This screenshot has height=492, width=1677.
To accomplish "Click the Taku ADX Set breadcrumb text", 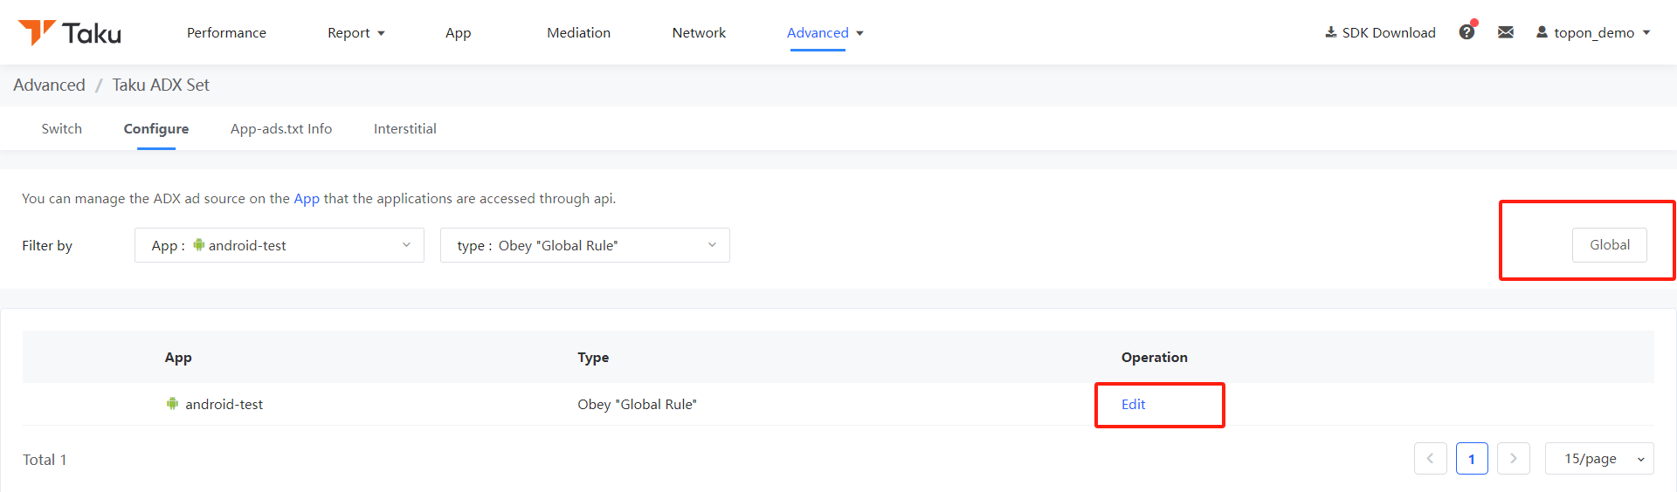I will coord(161,85).
